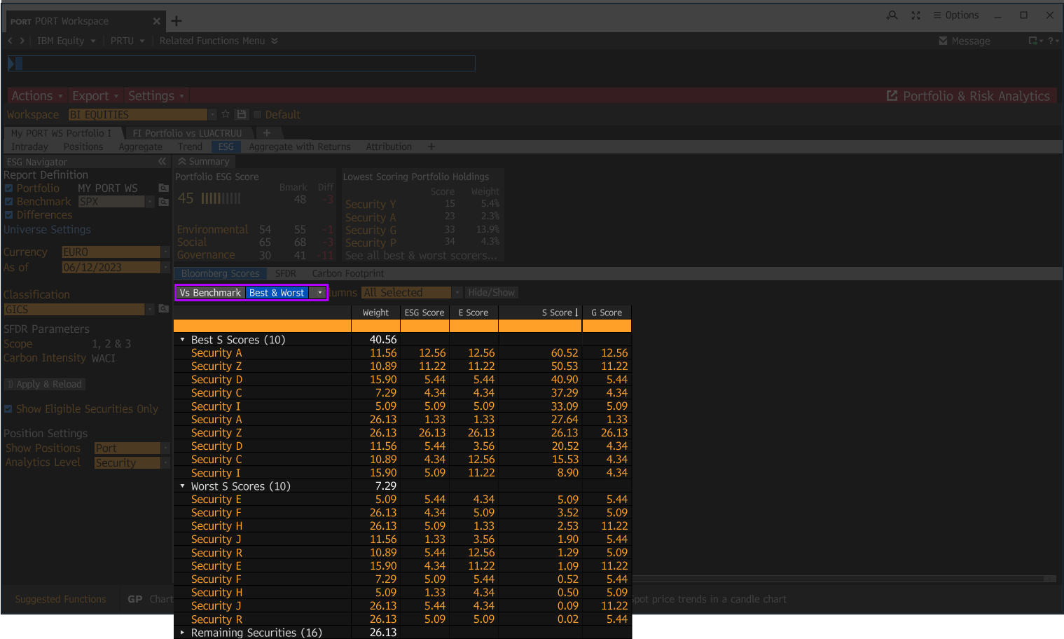This screenshot has width=1064, height=639.
Task: Go forward with the right arrow
Action: 22,41
